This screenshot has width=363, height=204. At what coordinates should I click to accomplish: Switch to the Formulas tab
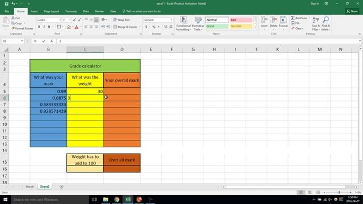tap(71, 11)
